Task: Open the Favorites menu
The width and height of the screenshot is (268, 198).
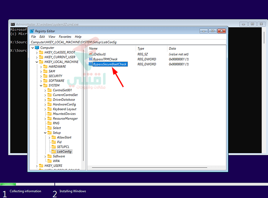Action: (65, 37)
